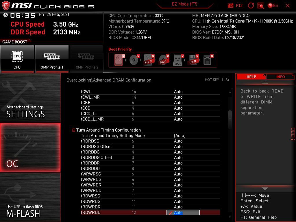Change language via the En globe icon
296x222 pixels.
pos(273,5)
